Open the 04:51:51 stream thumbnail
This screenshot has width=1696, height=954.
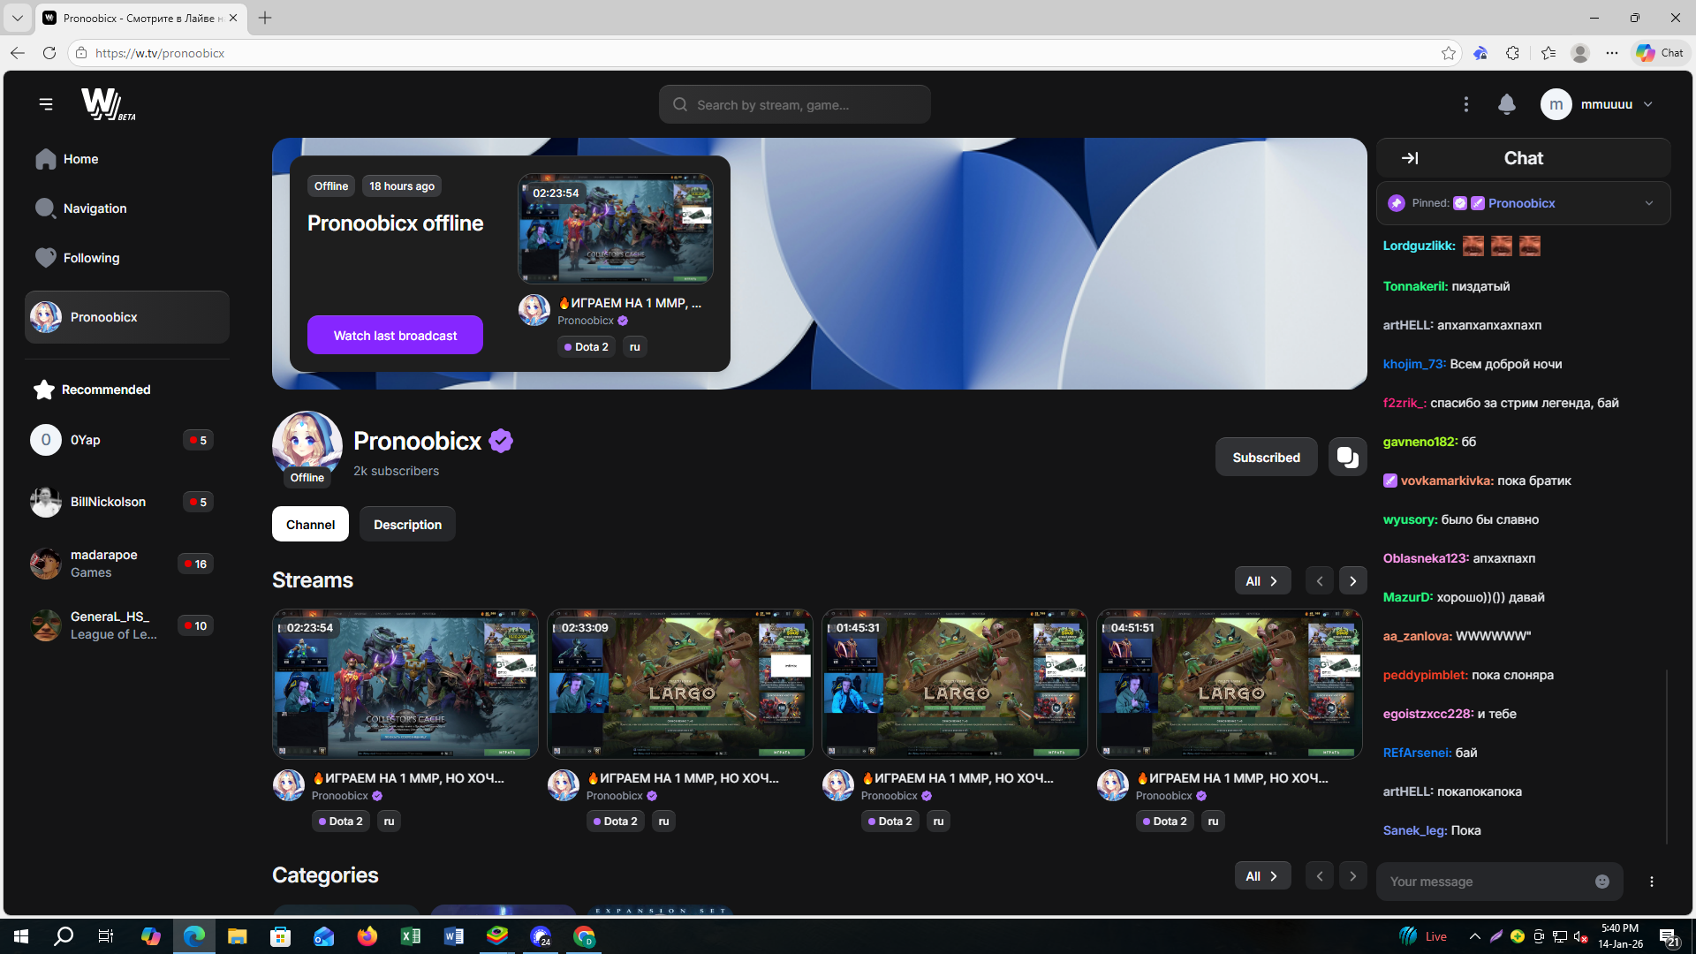click(1229, 684)
